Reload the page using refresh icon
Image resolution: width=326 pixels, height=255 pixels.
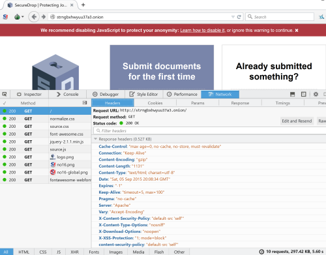239,17
